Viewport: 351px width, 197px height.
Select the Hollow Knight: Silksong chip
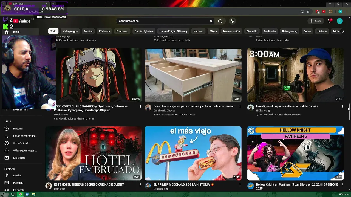(173, 31)
